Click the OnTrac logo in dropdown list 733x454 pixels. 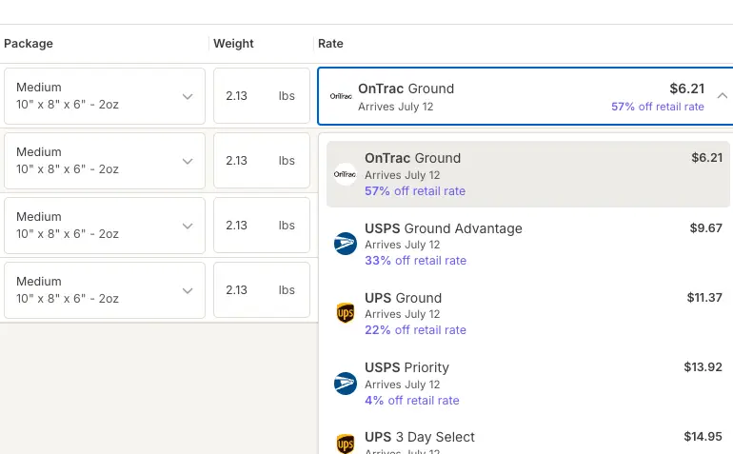coord(345,174)
